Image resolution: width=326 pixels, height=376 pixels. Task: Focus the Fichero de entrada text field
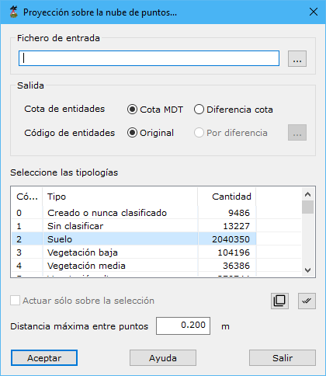tap(149, 58)
